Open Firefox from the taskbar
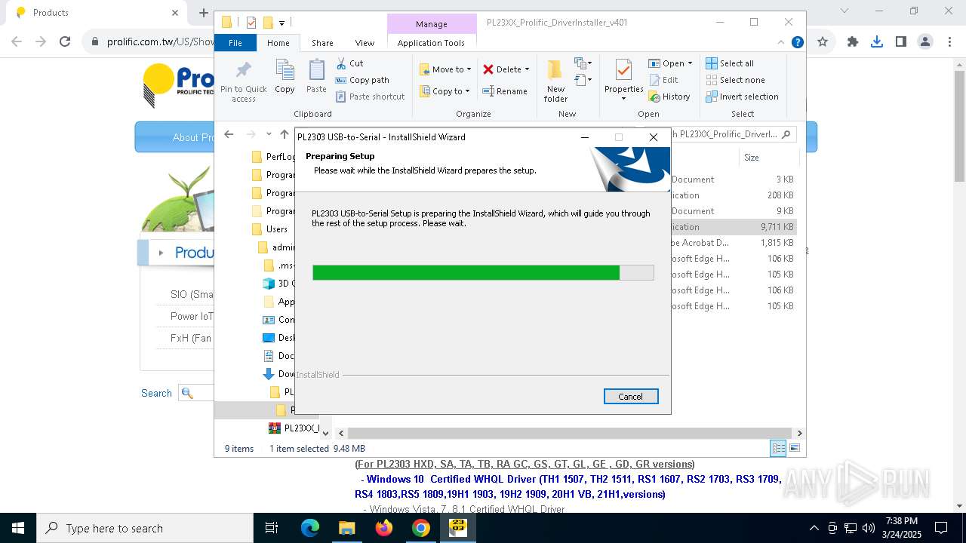 [384, 528]
